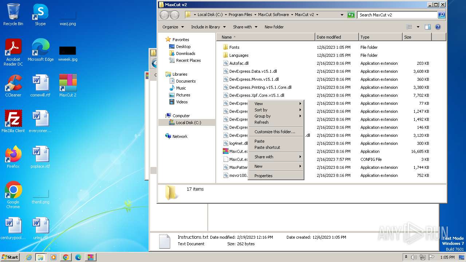The image size is (466, 262).
Task: Click the search magnifier icon
Action: coord(442,15)
